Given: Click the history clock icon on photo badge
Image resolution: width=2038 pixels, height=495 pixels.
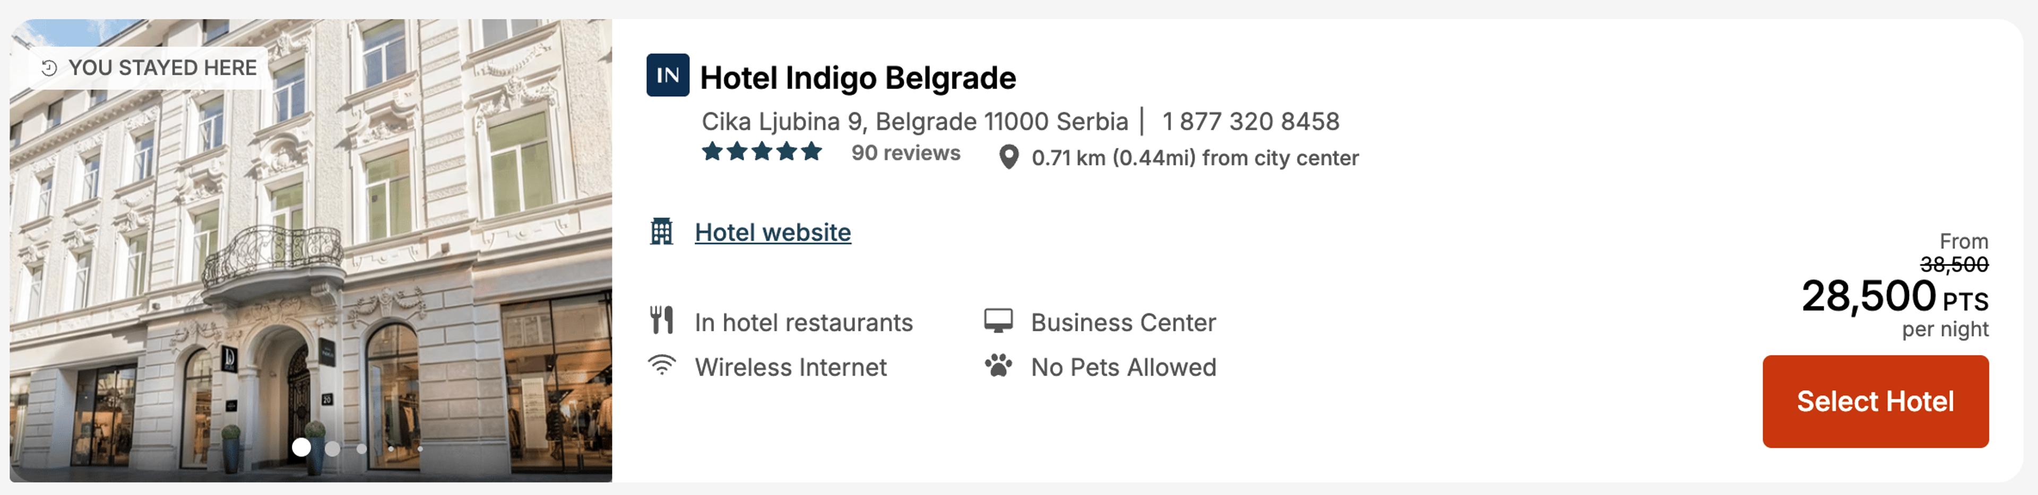Looking at the screenshot, I should (49, 68).
